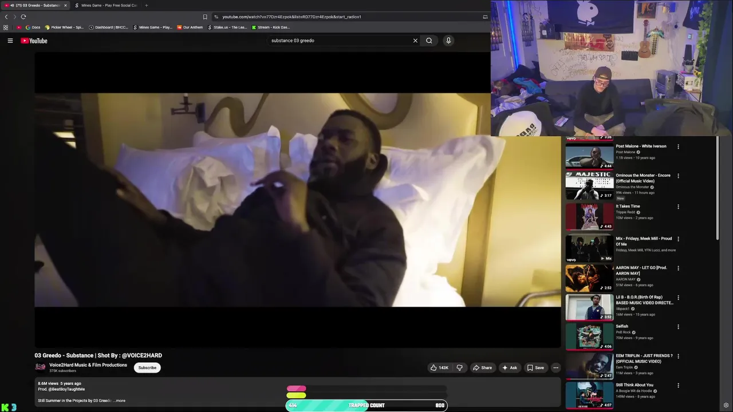The width and height of the screenshot is (733, 412).
Task: Open the Docs bookmark
Action: tap(33, 27)
